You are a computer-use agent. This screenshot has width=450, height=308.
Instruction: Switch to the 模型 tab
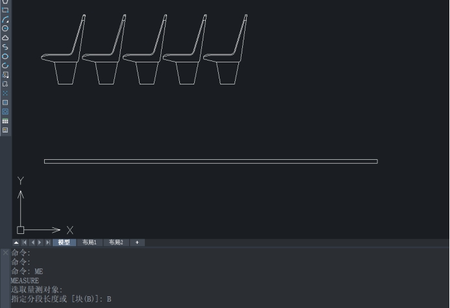[x=64, y=242]
